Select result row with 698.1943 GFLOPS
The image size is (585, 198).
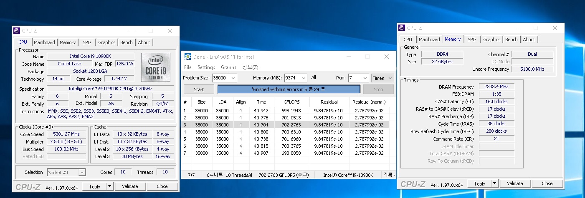click(x=286, y=111)
